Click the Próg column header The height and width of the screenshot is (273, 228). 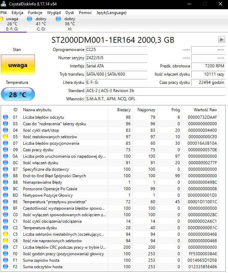170,110
